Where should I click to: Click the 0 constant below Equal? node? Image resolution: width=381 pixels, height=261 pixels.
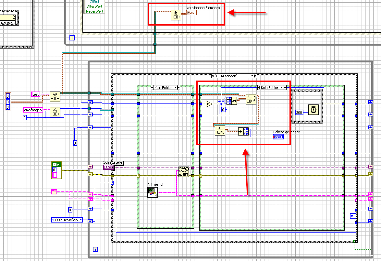223,110
